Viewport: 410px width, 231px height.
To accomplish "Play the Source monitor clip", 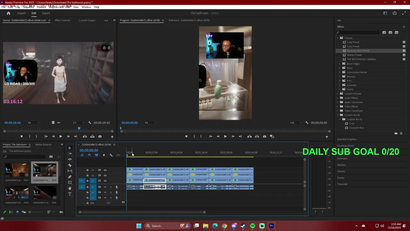I will 61,136.
